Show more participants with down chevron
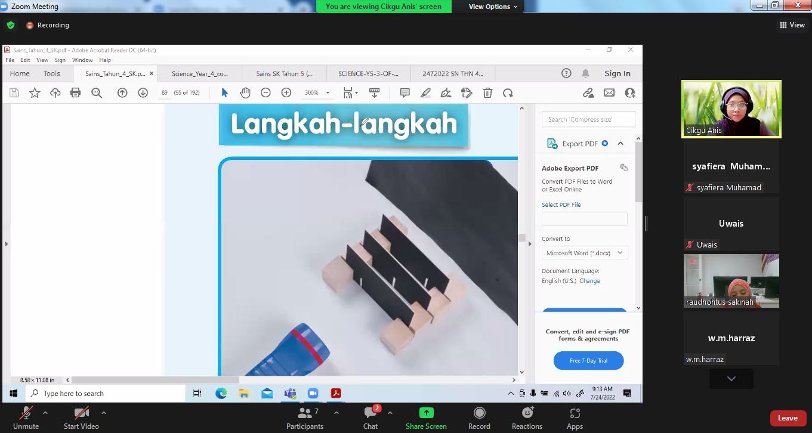Image resolution: width=812 pixels, height=433 pixels. click(x=731, y=379)
